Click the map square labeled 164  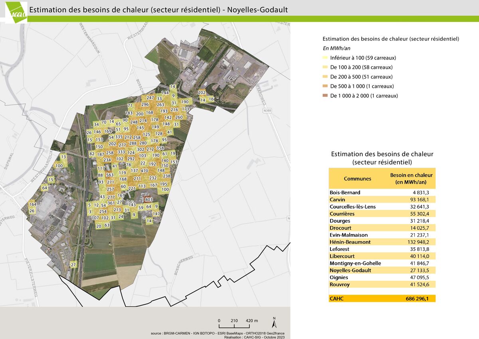point(33,204)
